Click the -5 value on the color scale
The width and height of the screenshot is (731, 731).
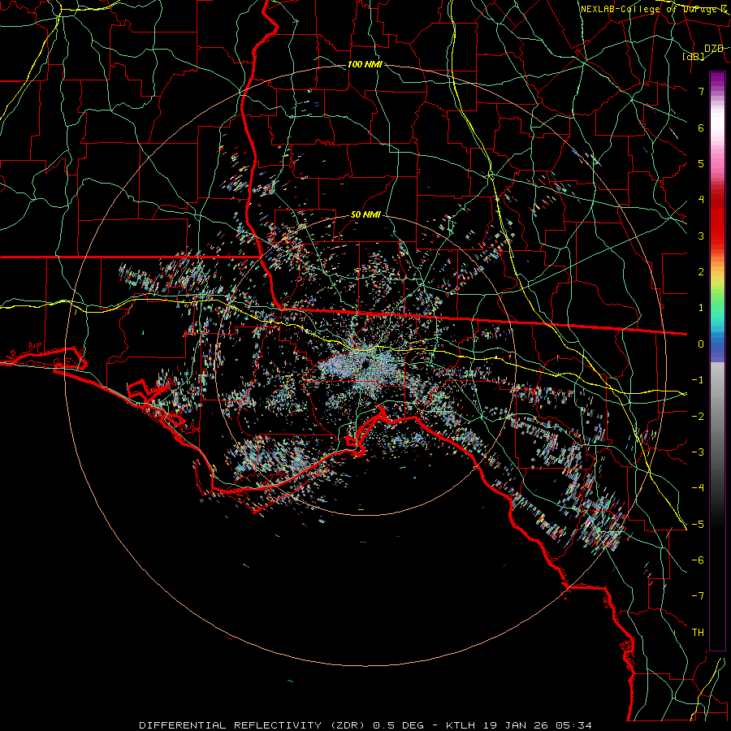point(698,525)
